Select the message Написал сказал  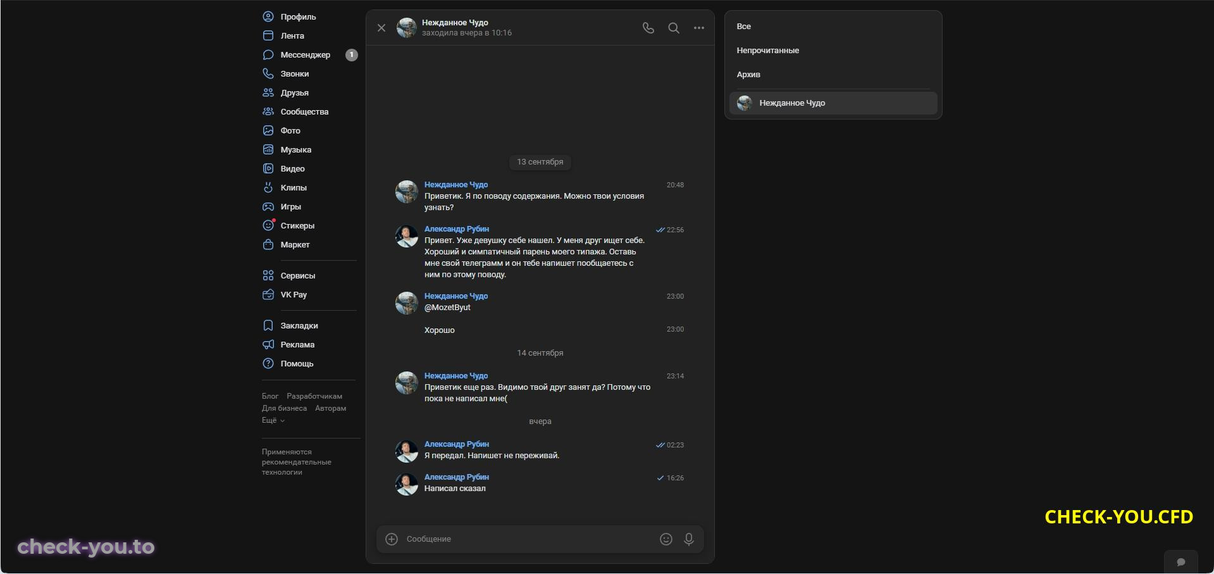[455, 489]
